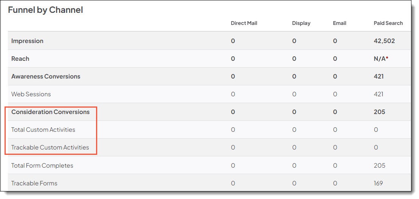419x199 pixels.
Task: Select the Impression row label
Action: click(27, 41)
